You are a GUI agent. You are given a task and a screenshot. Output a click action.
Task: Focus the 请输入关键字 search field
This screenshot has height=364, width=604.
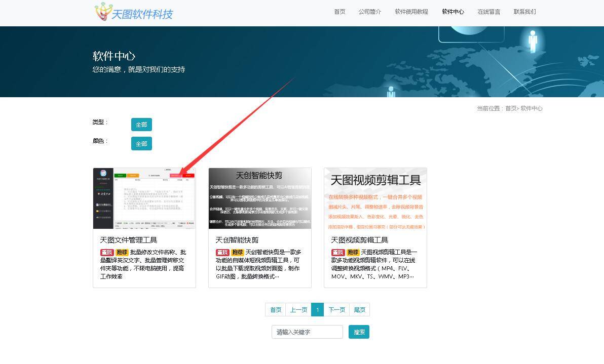tap(307, 332)
